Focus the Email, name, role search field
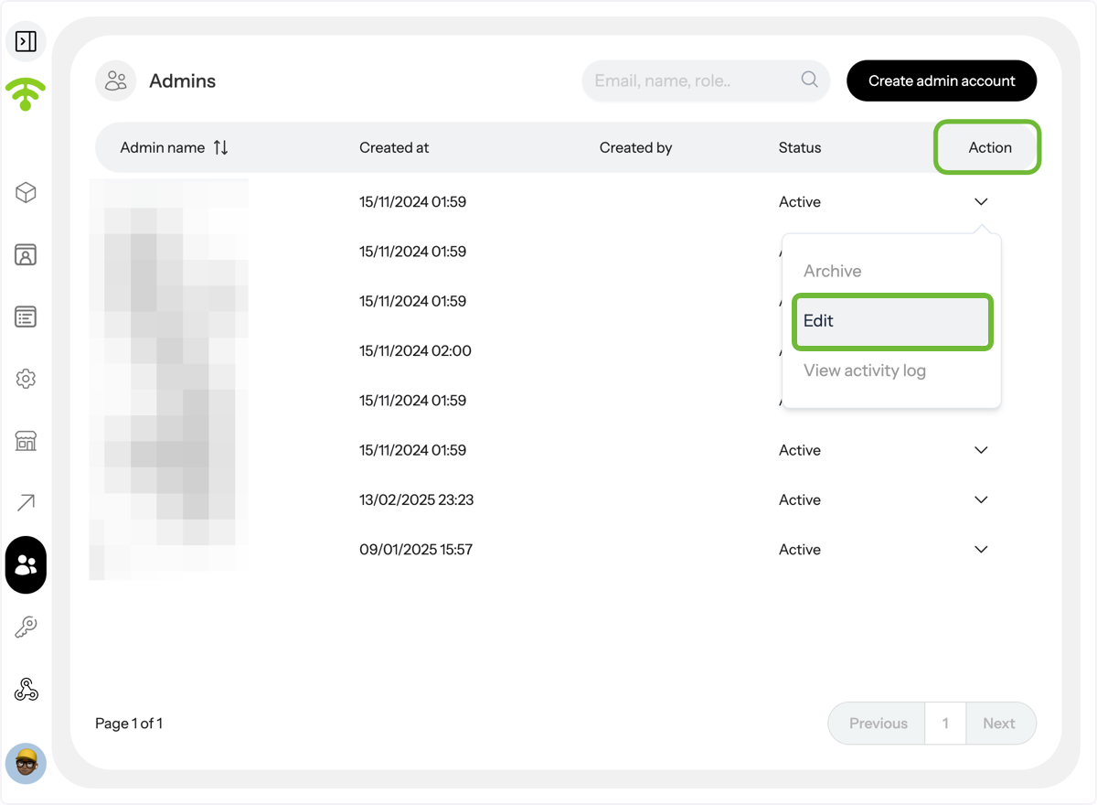 pyautogui.click(x=706, y=80)
